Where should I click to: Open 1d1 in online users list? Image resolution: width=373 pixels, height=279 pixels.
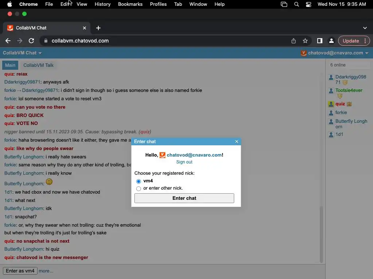[339, 134]
